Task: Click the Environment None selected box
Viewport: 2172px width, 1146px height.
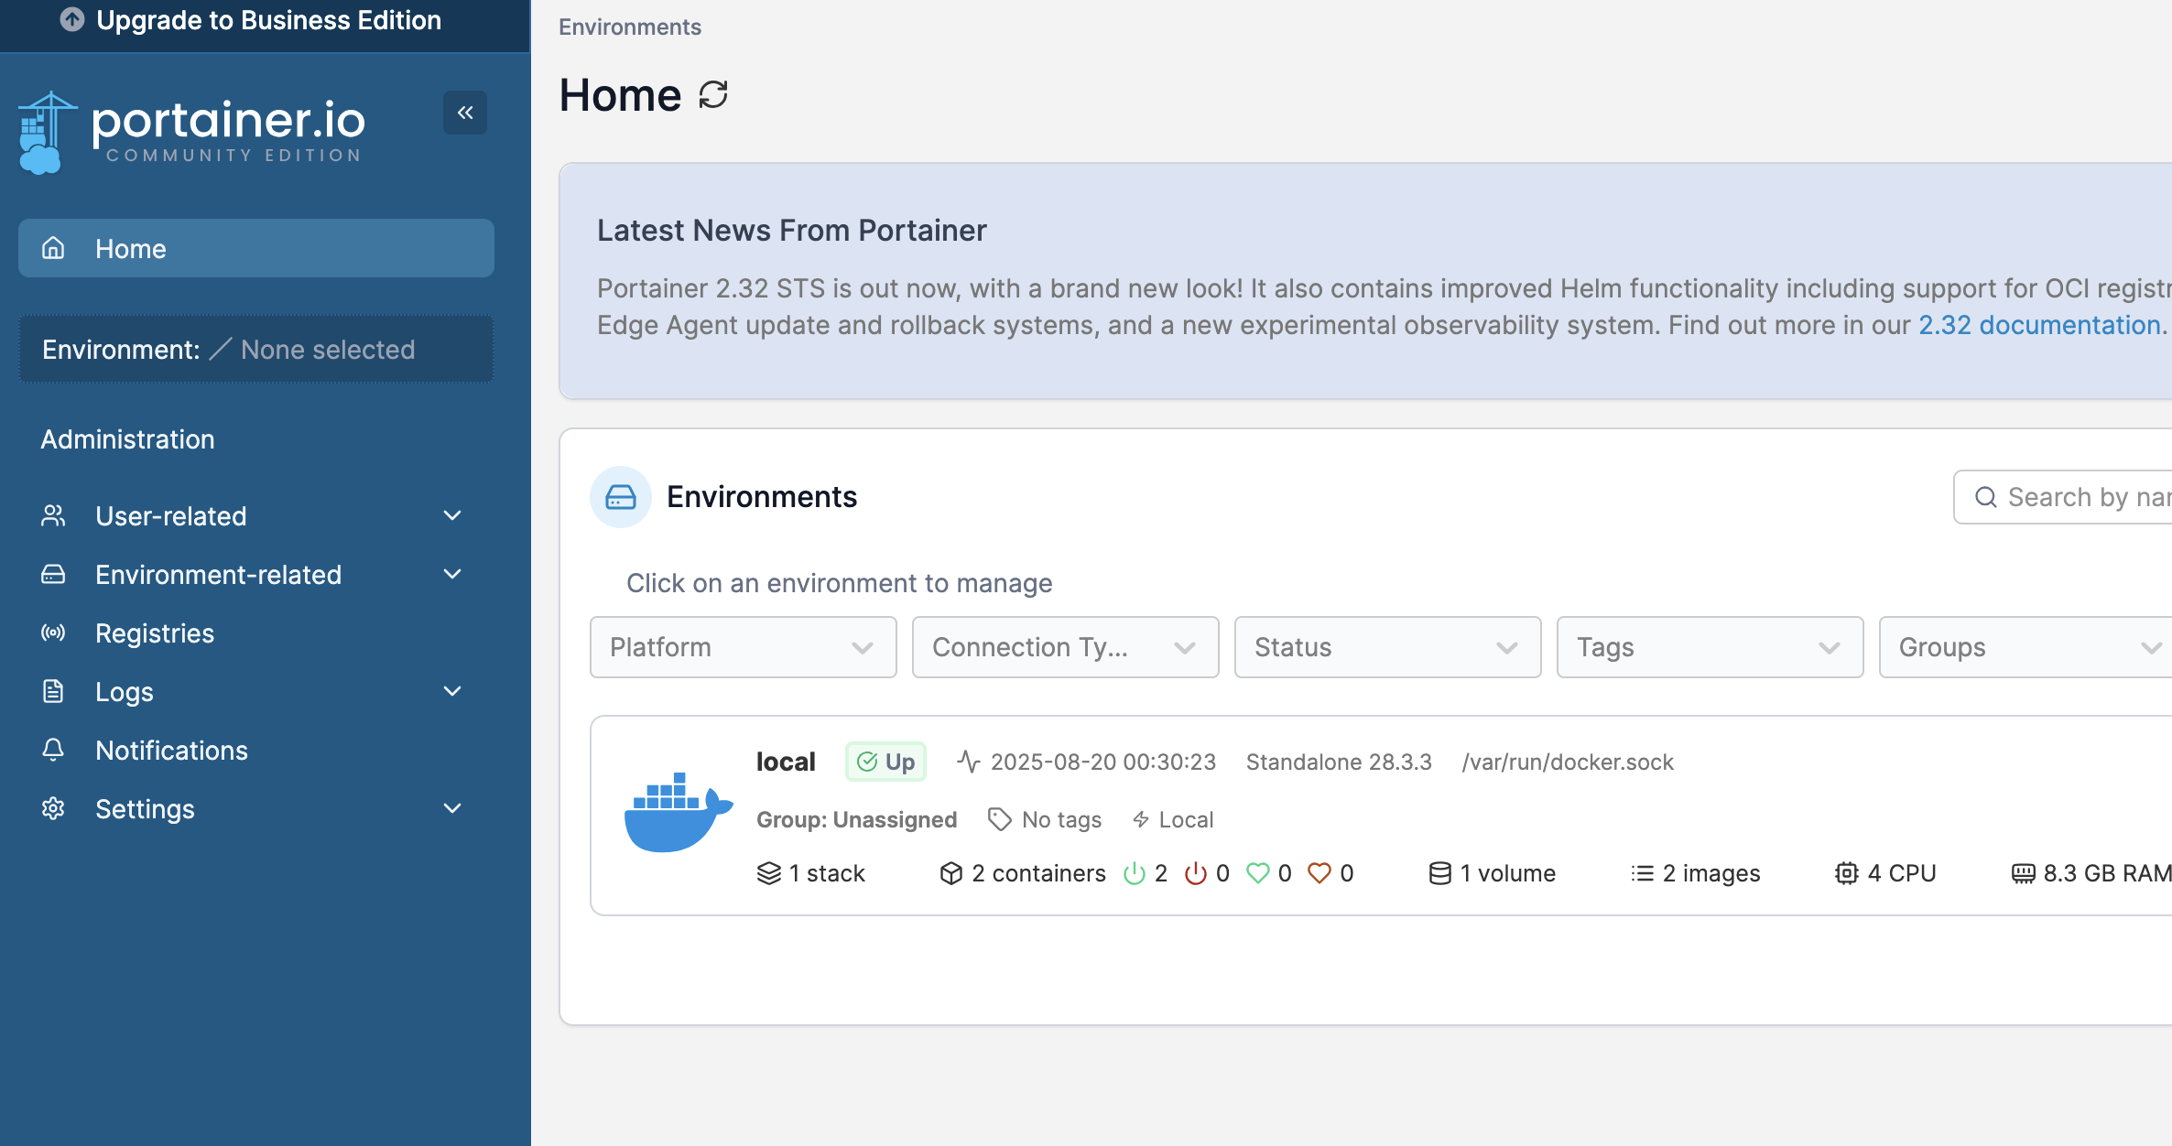Action: (x=256, y=349)
